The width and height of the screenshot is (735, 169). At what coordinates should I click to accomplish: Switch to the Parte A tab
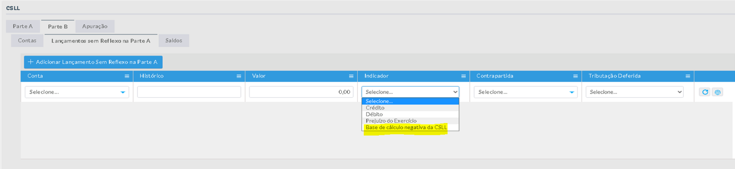23,26
